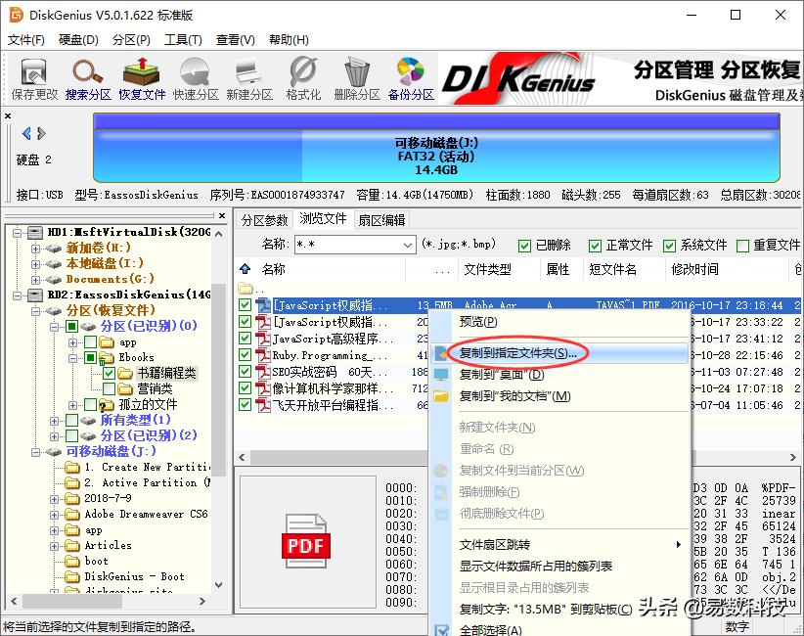Launch 快速分区 (Quick Partition) from toolbar
This screenshot has height=636, width=804.
[x=197, y=76]
